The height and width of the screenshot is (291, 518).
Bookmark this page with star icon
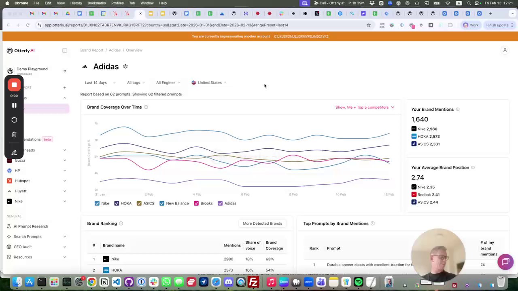pos(369,25)
